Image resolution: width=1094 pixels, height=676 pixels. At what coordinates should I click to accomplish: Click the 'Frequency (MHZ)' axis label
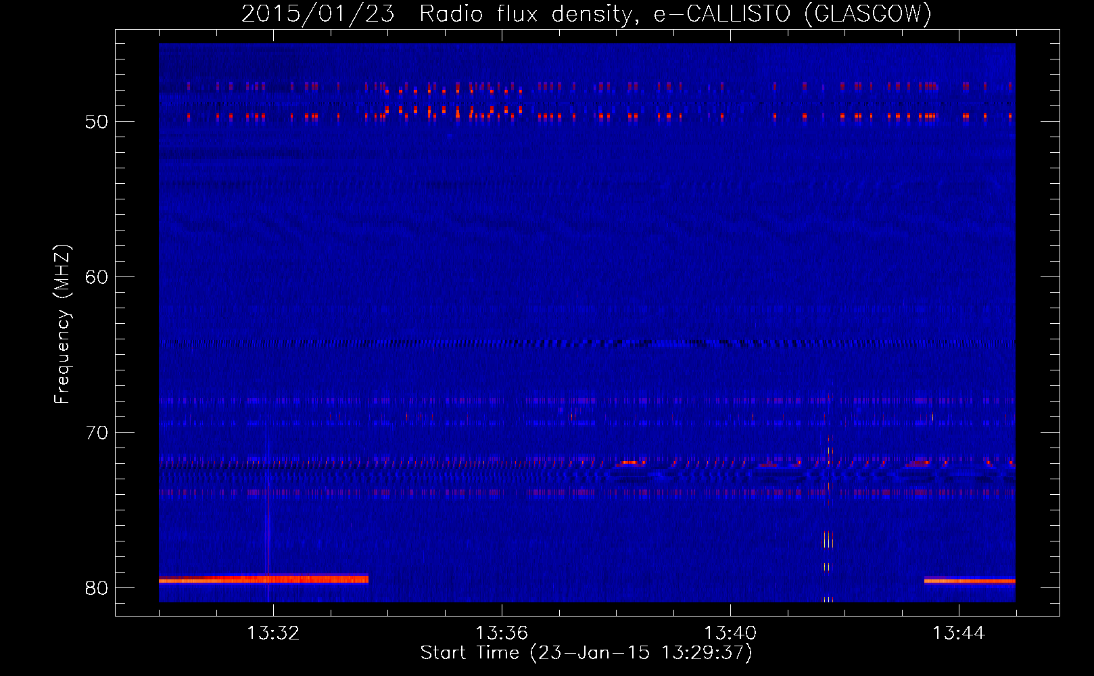point(62,324)
